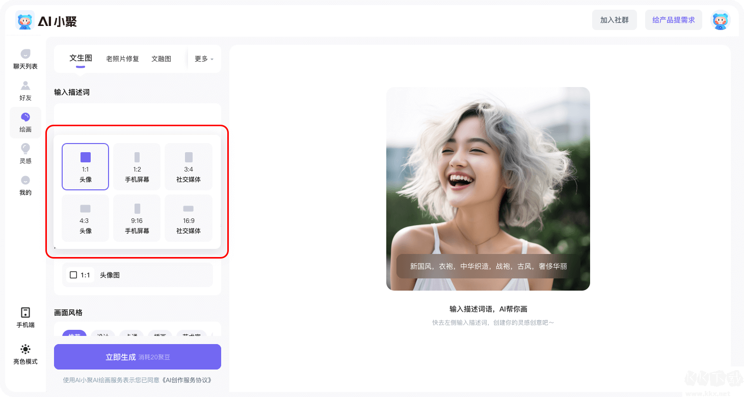
Task: Click the 手机端 mobile version icon
Action: click(x=25, y=317)
